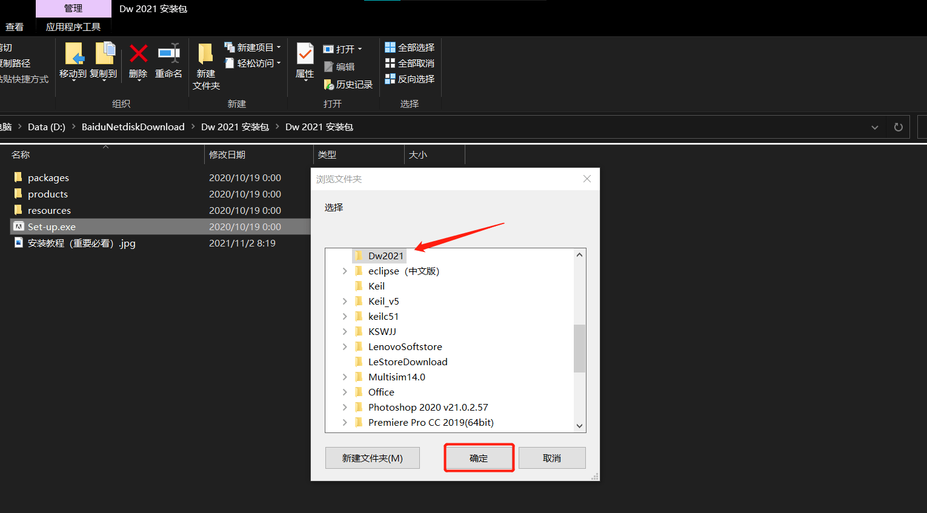This screenshot has width=927, height=513.
Task: Click the Office folder icon in the tree
Action: coord(359,392)
